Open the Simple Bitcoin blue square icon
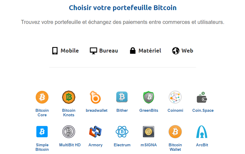The height and width of the screenshot is (154, 245). [x=42, y=132]
